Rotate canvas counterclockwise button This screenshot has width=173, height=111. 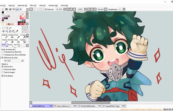point(89,9)
